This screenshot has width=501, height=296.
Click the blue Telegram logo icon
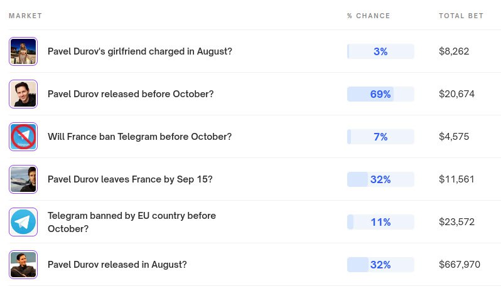click(23, 222)
